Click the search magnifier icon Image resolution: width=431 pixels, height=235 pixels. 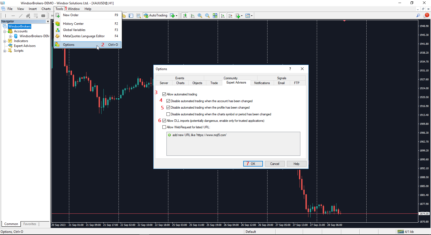click(x=418, y=16)
